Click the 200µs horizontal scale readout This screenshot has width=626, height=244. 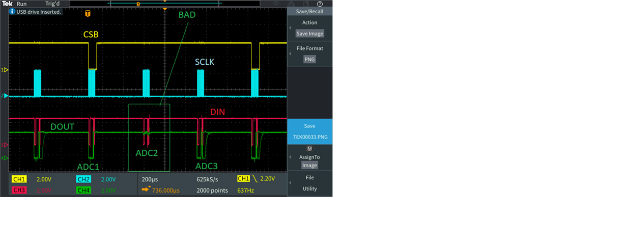coord(150,179)
